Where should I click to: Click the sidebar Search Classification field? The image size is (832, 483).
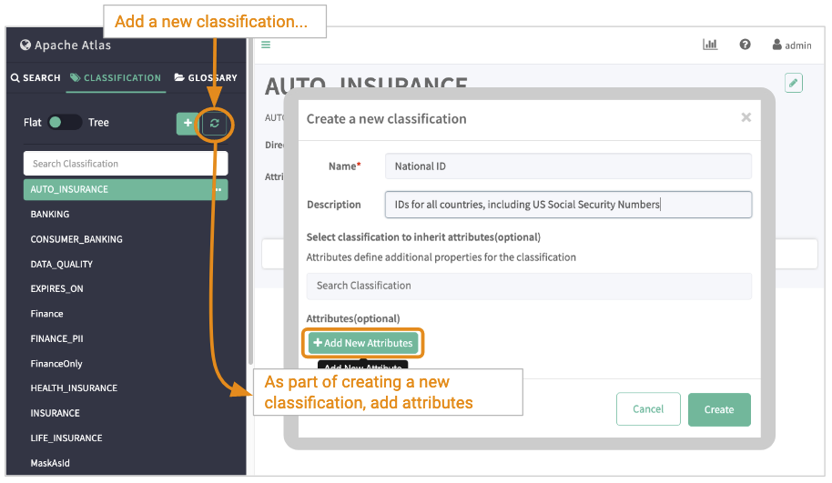[x=126, y=164]
